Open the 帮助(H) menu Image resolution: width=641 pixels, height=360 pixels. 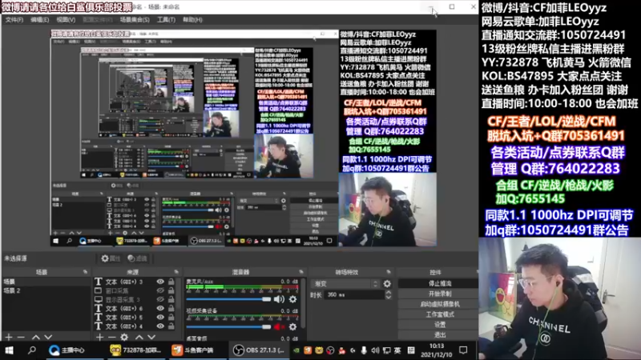click(192, 19)
